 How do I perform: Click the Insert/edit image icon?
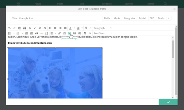coord(70,33)
